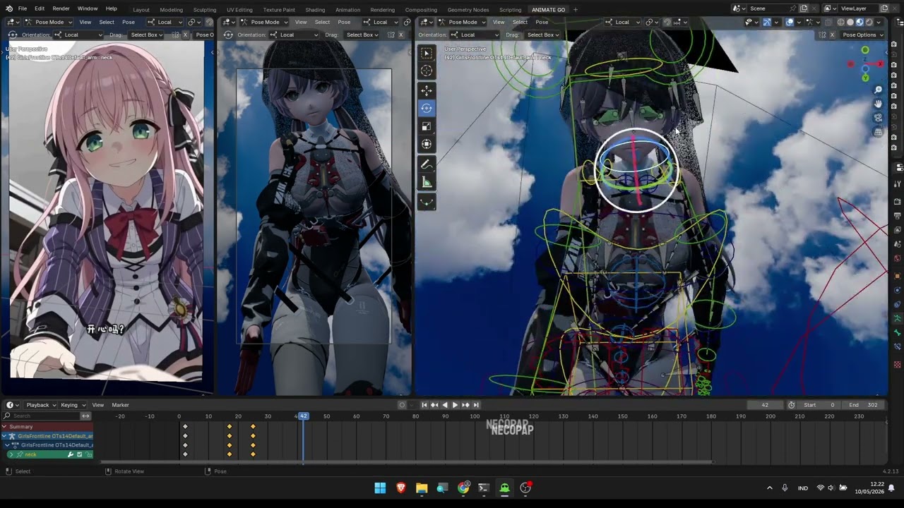Click the zoom magnifier viewport gizmo
The height and width of the screenshot is (508, 904).
(x=878, y=90)
